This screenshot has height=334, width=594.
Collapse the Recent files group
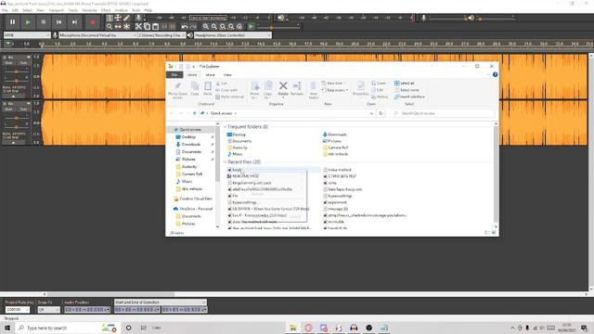tap(225, 162)
